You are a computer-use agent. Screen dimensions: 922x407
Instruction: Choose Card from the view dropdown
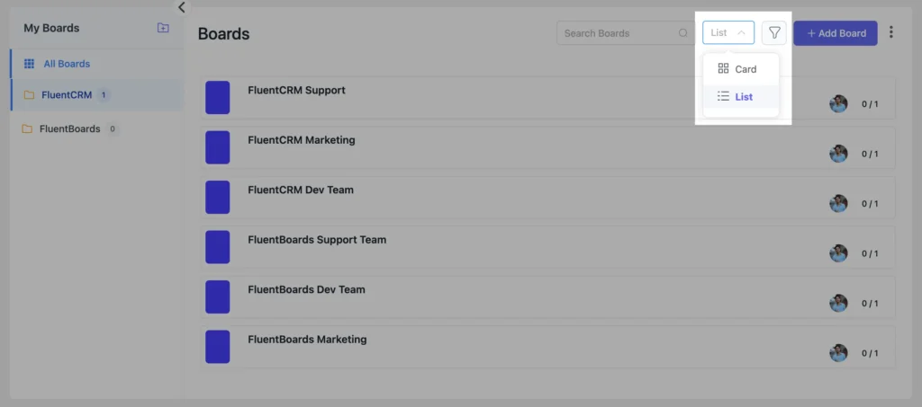pos(741,69)
